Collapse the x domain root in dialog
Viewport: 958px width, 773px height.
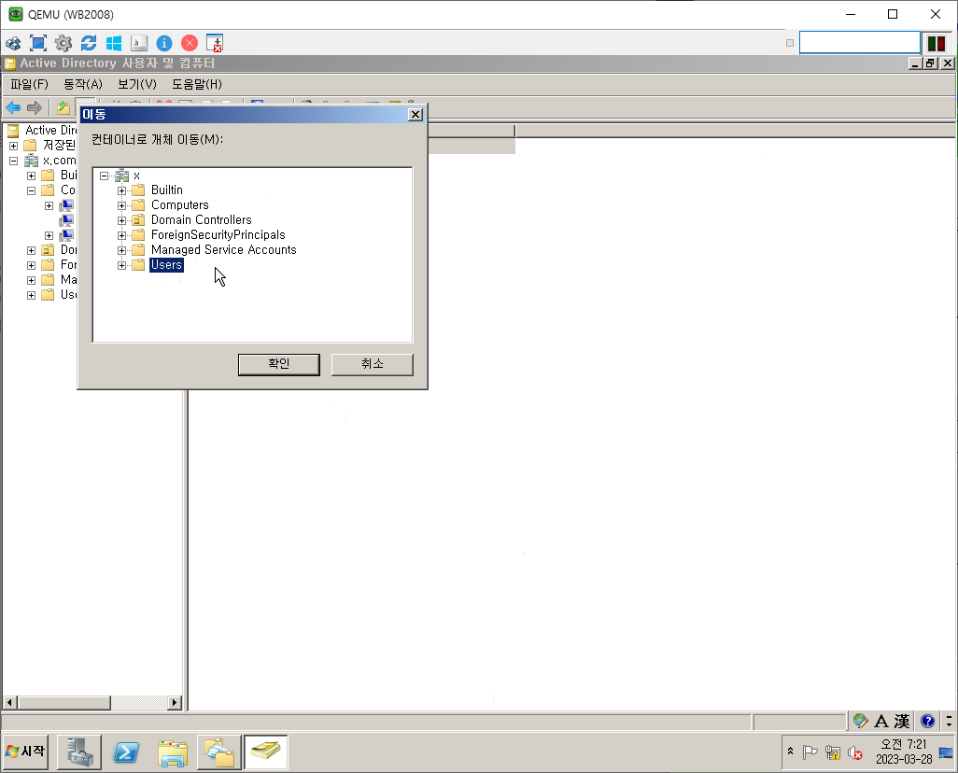click(104, 176)
